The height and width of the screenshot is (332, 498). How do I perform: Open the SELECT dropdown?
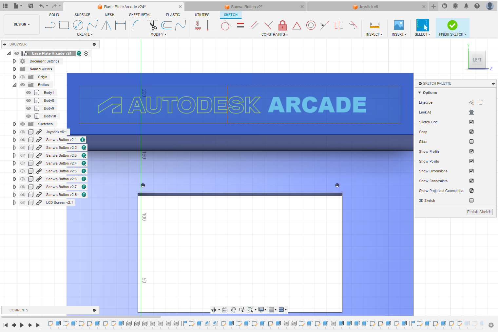click(422, 34)
